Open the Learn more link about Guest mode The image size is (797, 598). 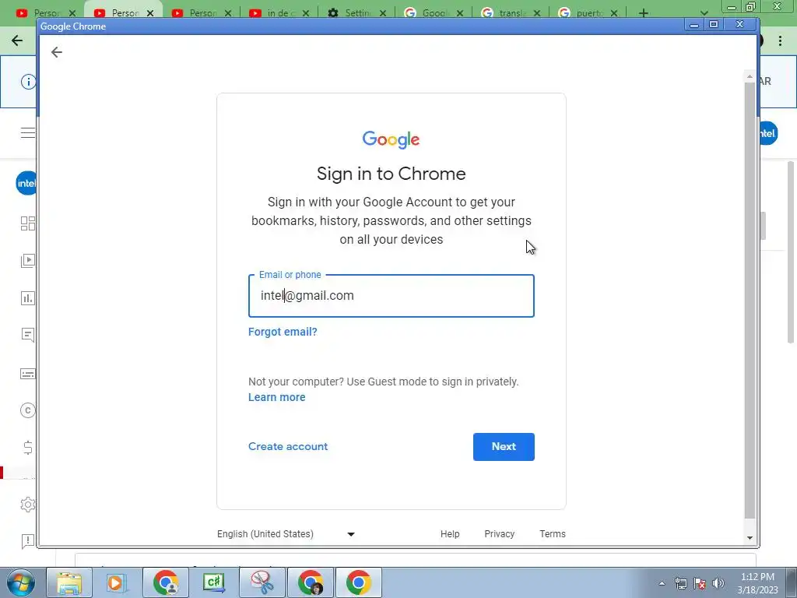coord(276,397)
